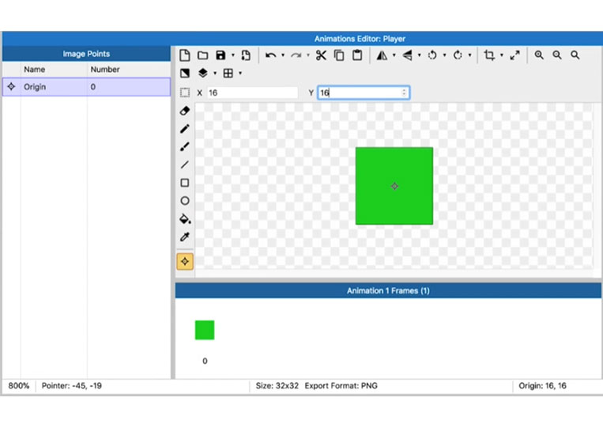The image size is (603, 428).
Task: Open the flip options dropdown
Action: tap(419, 55)
